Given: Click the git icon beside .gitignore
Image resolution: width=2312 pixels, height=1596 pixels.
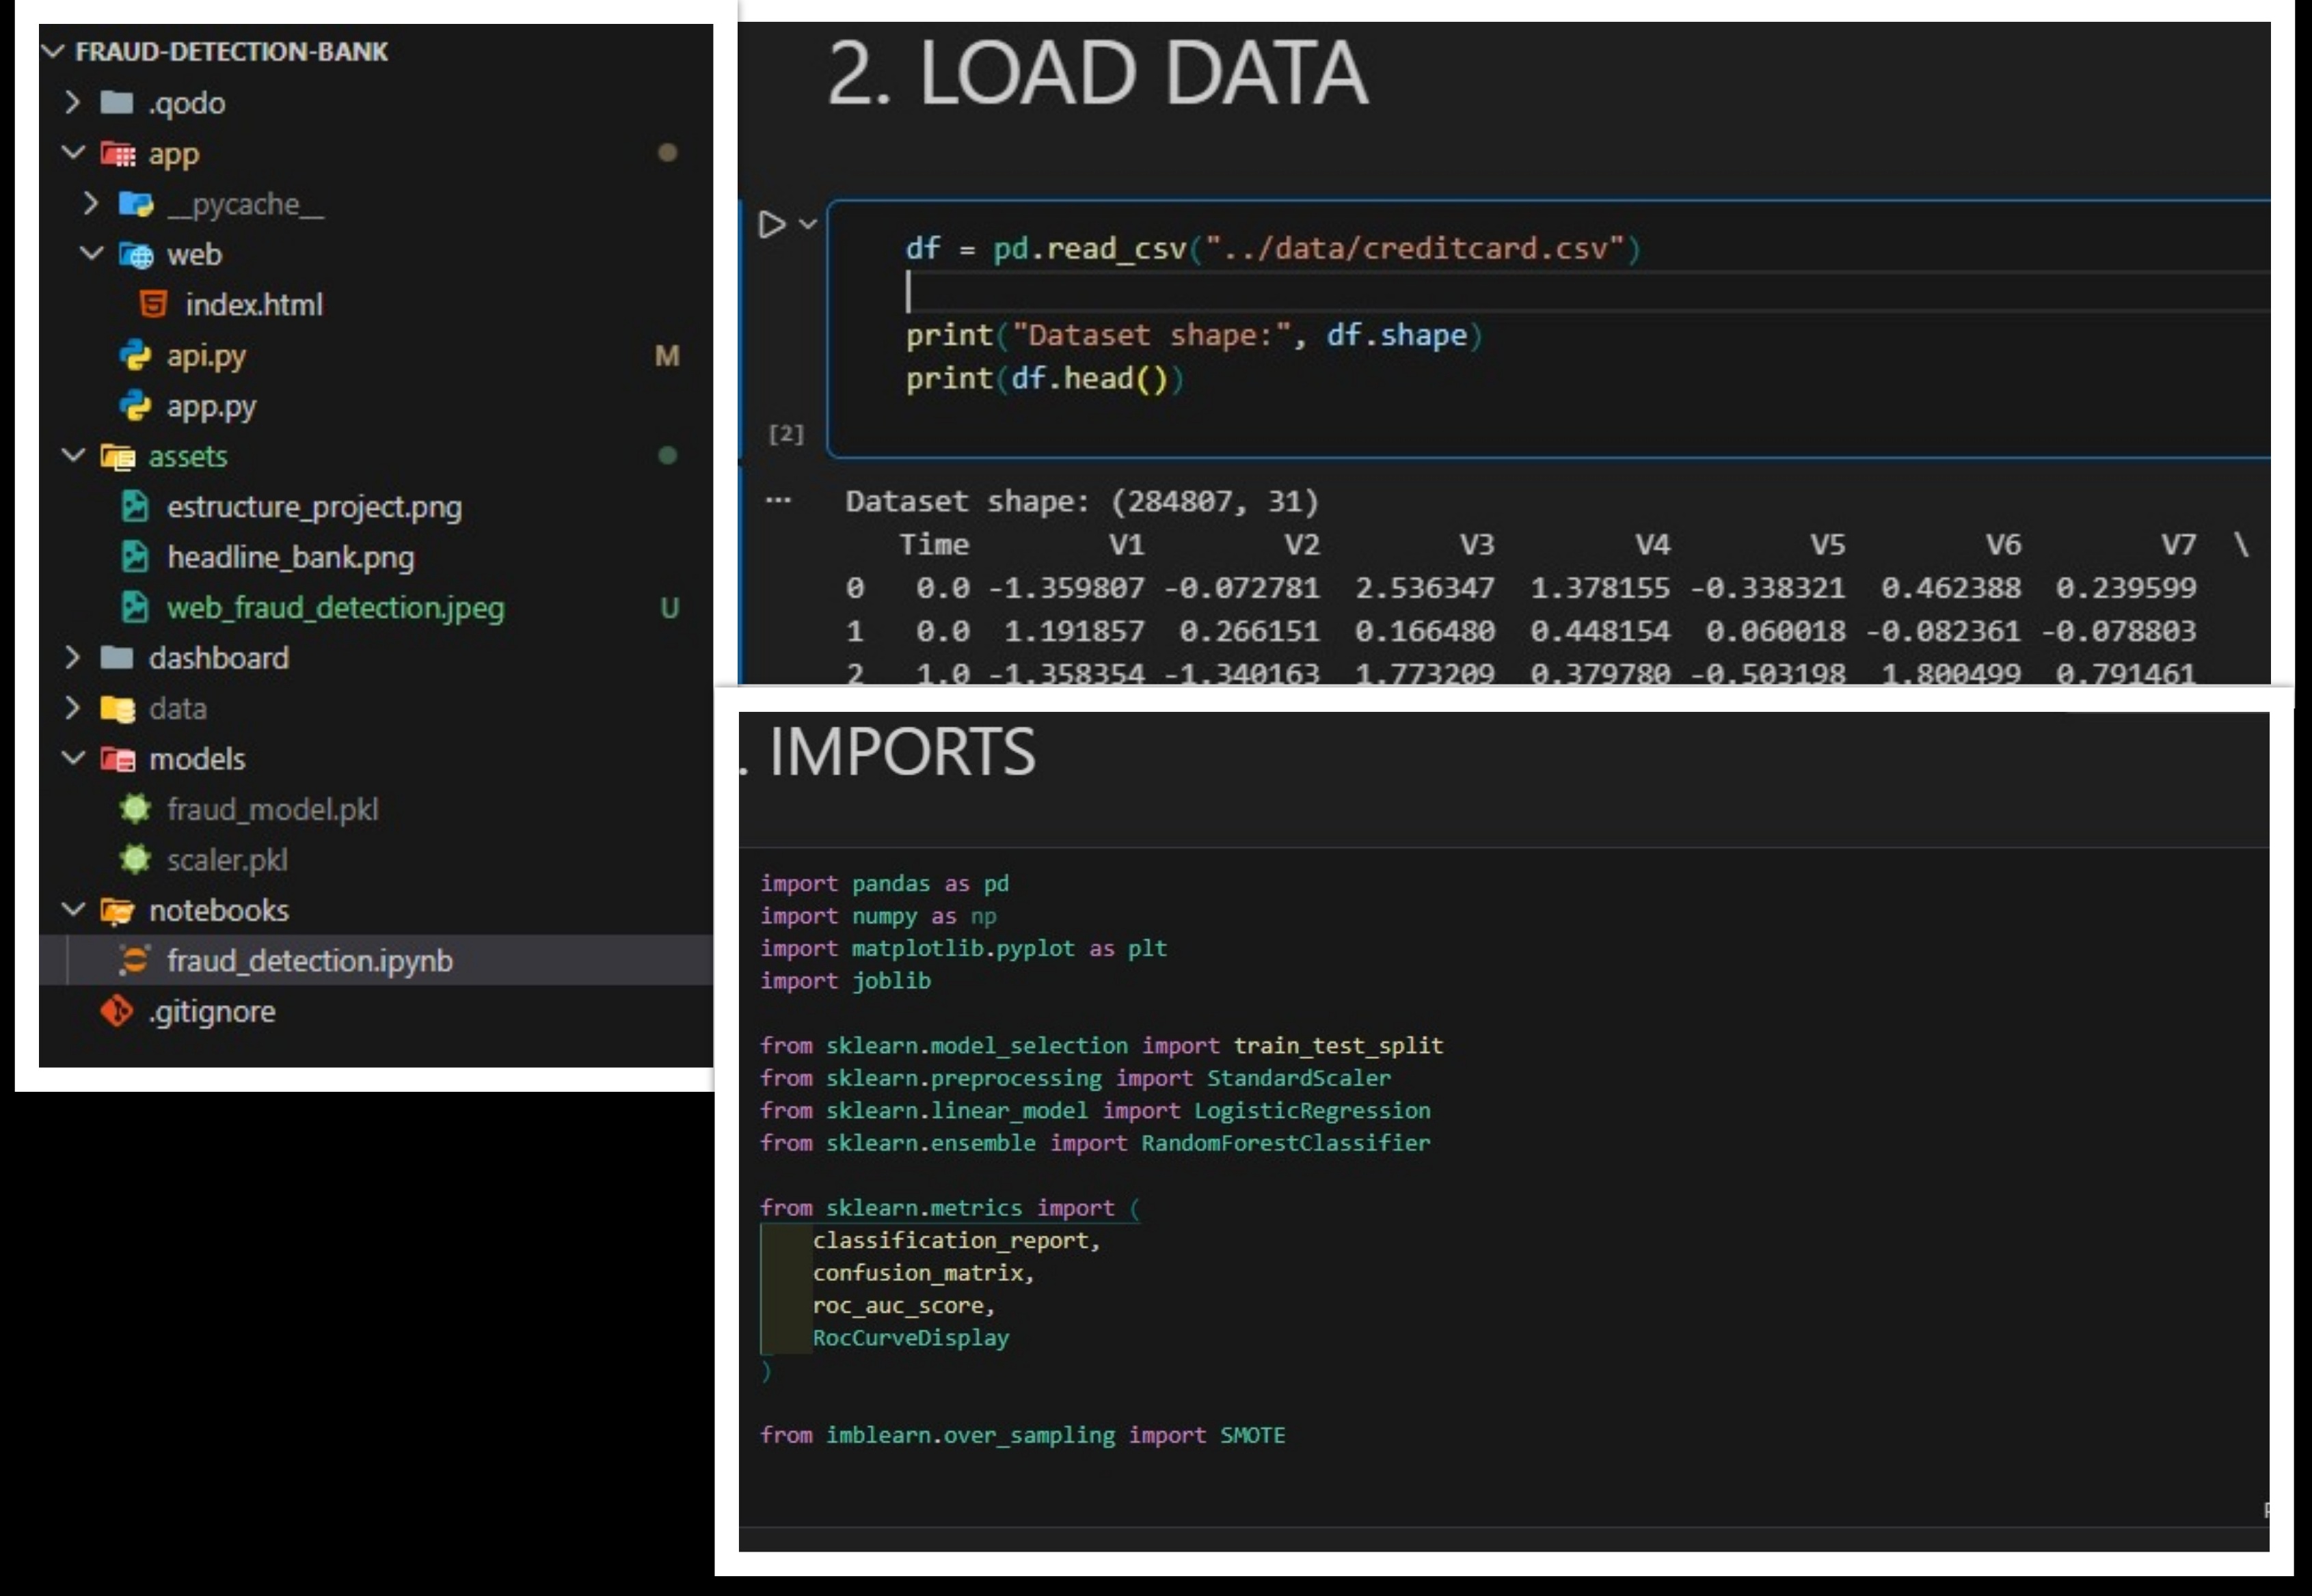Looking at the screenshot, I should (117, 1011).
